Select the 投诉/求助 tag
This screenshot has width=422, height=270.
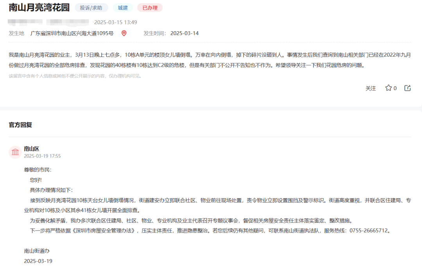(x=91, y=8)
